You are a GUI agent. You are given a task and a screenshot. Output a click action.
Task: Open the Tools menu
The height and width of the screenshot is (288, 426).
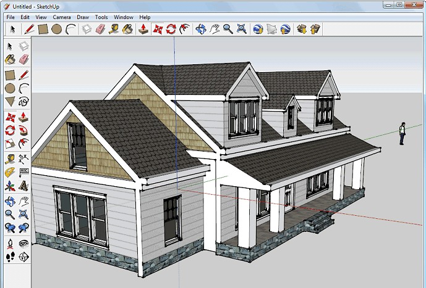coord(101,17)
